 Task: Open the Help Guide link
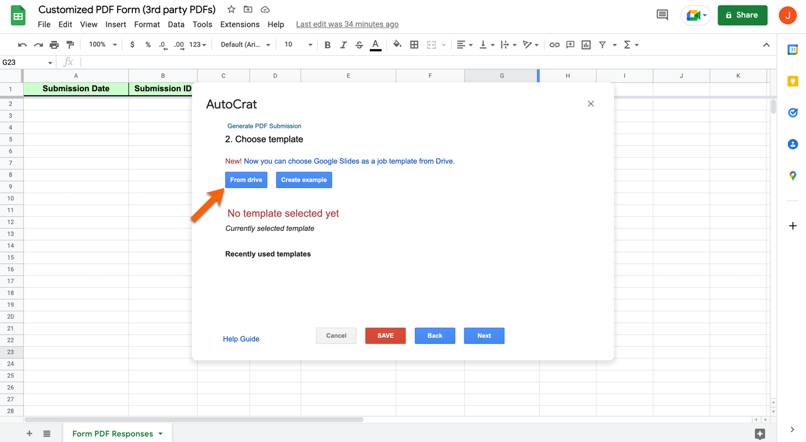click(x=241, y=339)
